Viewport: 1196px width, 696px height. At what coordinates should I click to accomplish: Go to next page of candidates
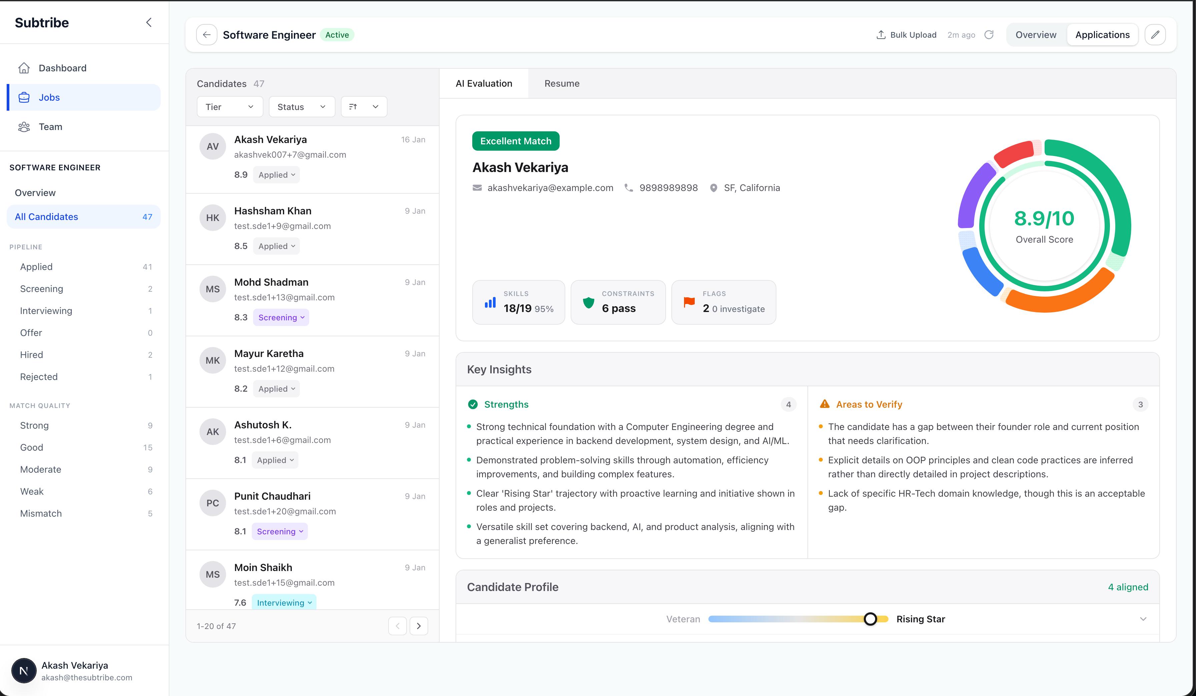419,626
